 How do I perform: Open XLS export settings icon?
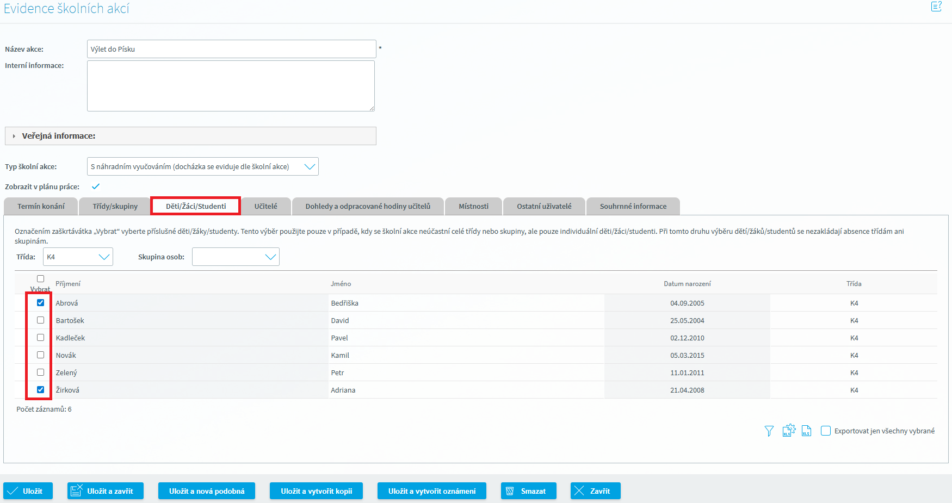[788, 431]
